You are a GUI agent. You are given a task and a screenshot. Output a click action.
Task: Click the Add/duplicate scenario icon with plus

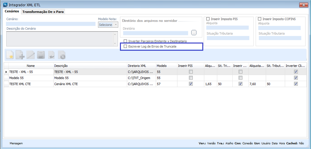click(x=20, y=55)
